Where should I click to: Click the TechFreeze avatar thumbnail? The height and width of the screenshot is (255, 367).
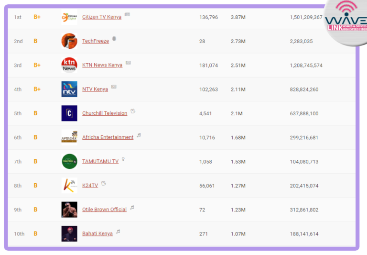pyautogui.click(x=69, y=41)
